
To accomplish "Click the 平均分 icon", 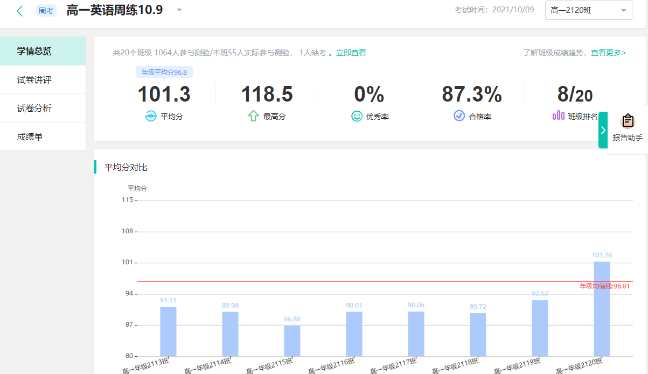I will tap(151, 116).
